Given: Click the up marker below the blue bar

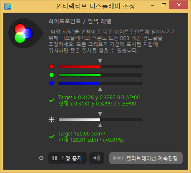Looking at the screenshot, I should click(100, 89).
